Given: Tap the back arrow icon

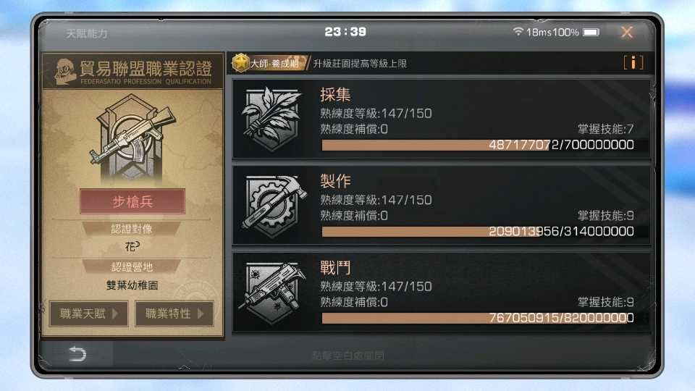Looking at the screenshot, I should point(77,354).
